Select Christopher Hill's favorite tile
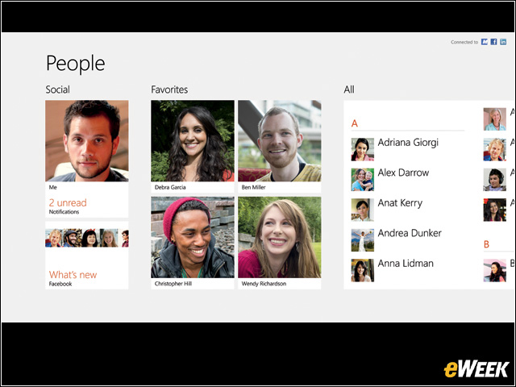This screenshot has width=516, height=387. coord(193,243)
